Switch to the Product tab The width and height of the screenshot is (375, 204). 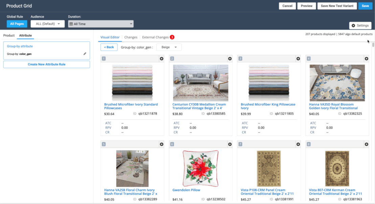point(9,35)
